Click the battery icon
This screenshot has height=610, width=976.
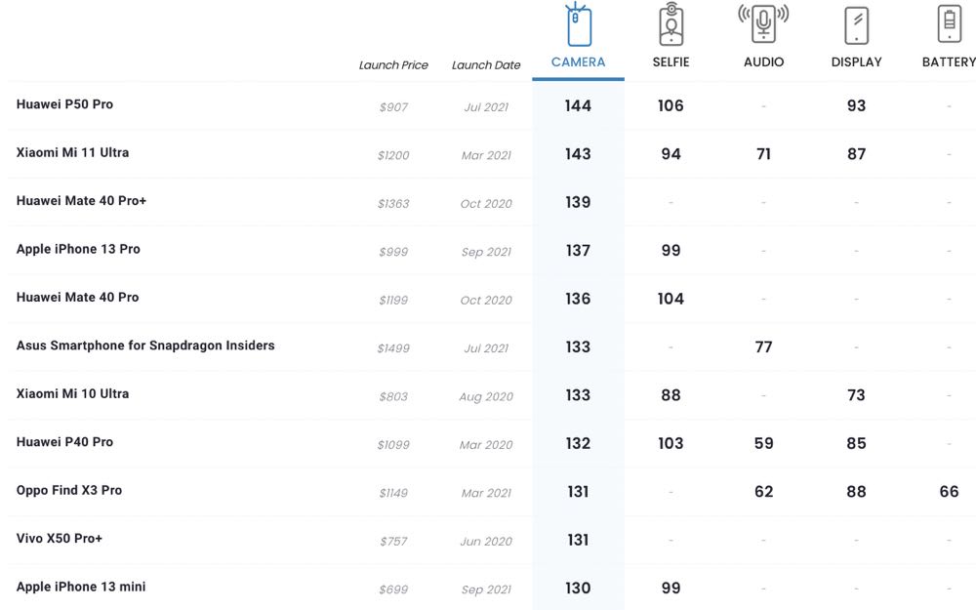pos(949,24)
